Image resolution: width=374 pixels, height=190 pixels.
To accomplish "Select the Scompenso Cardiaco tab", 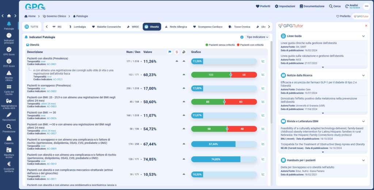I will [x=207, y=27].
